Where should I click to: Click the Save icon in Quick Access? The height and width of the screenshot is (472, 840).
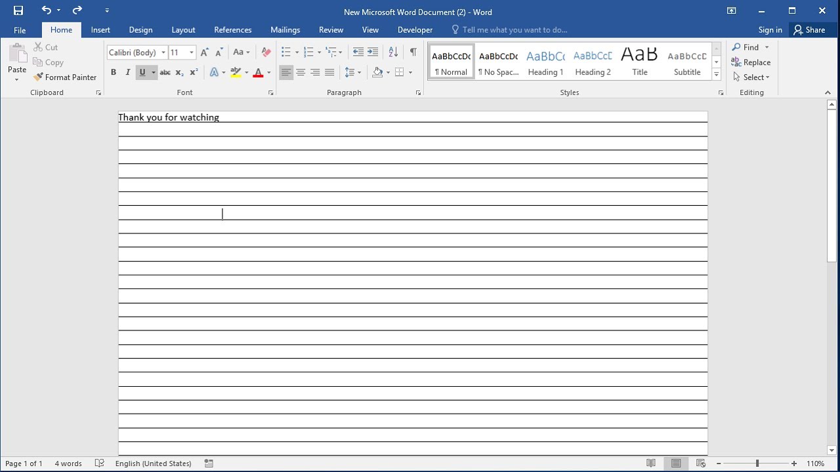(x=18, y=10)
